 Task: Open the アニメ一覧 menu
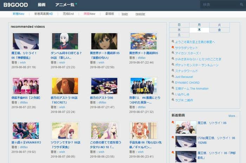click(x=65, y=5)
